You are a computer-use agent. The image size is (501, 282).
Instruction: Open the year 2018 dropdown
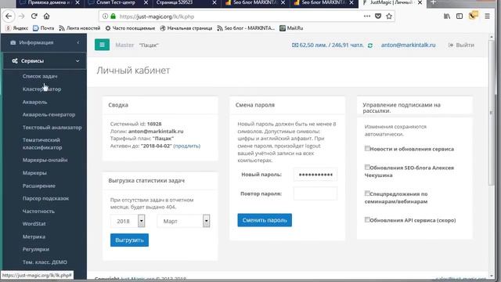click(128, 221)
